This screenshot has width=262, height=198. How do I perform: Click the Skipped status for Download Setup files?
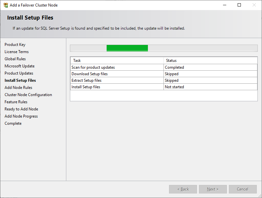(x=210, y=74)
